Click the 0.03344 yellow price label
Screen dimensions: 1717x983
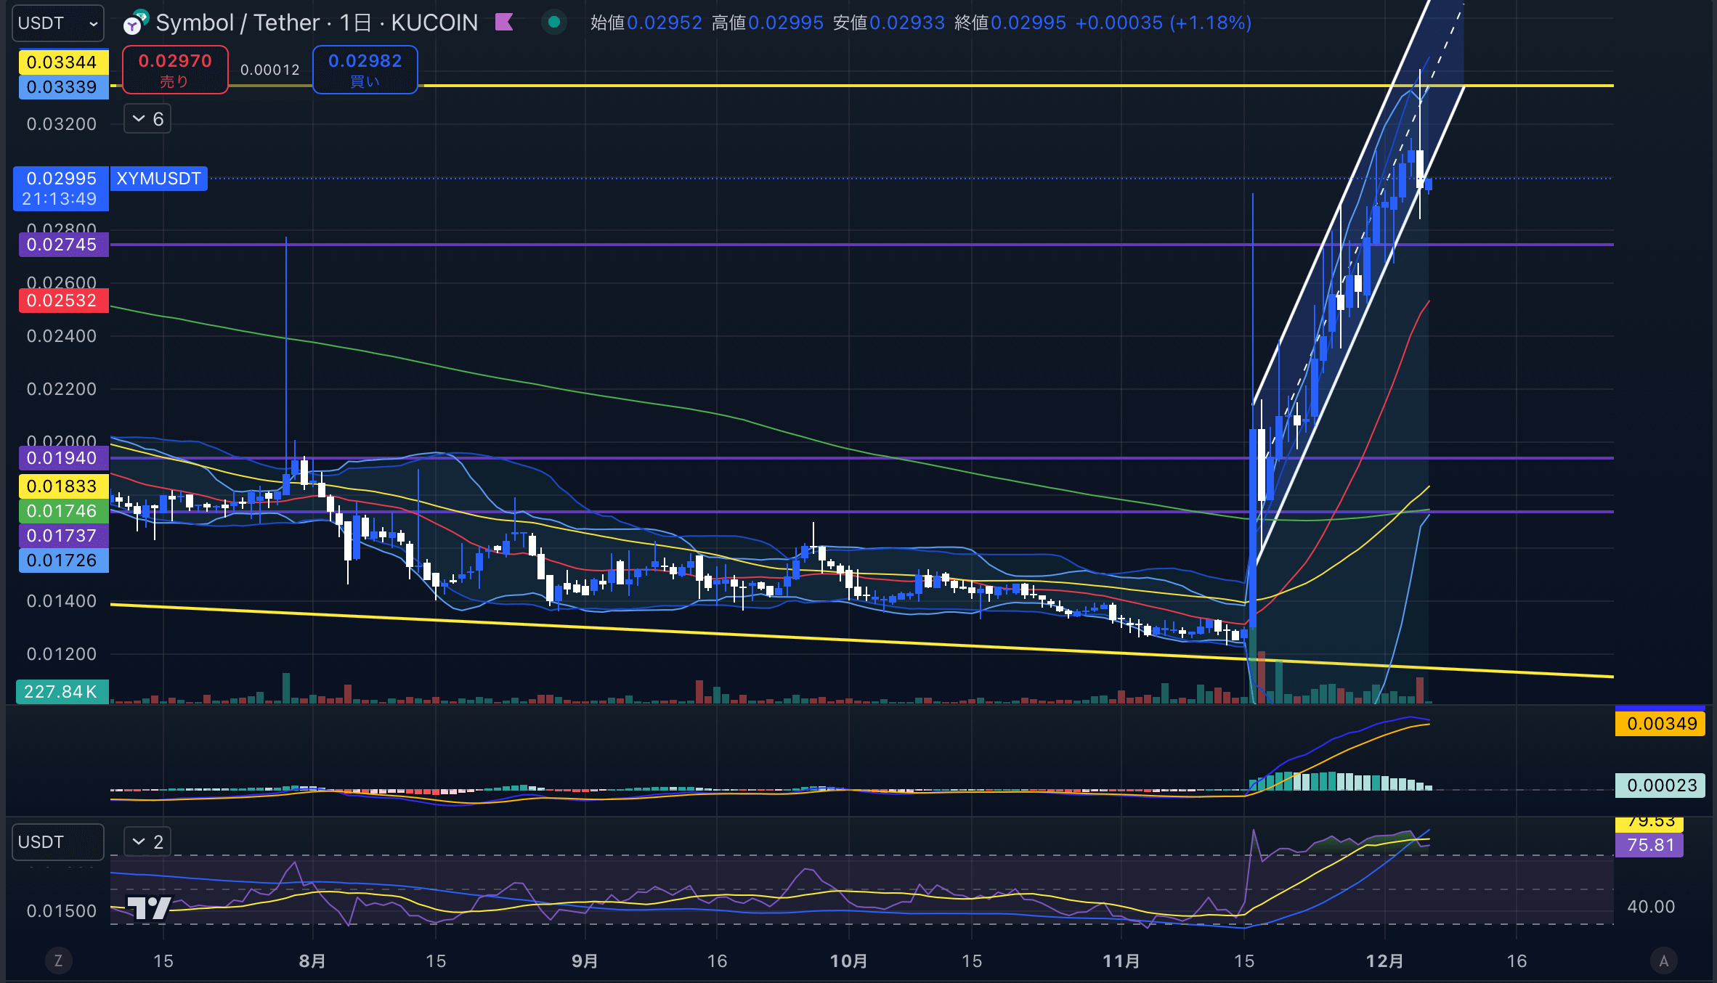(x=63, y=62)
